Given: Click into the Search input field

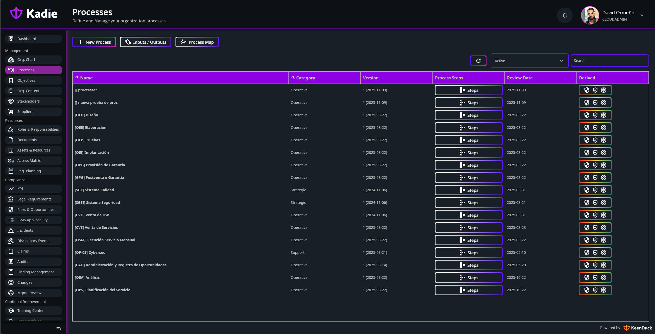Looking at the screenshot, I should pos(609,61).
